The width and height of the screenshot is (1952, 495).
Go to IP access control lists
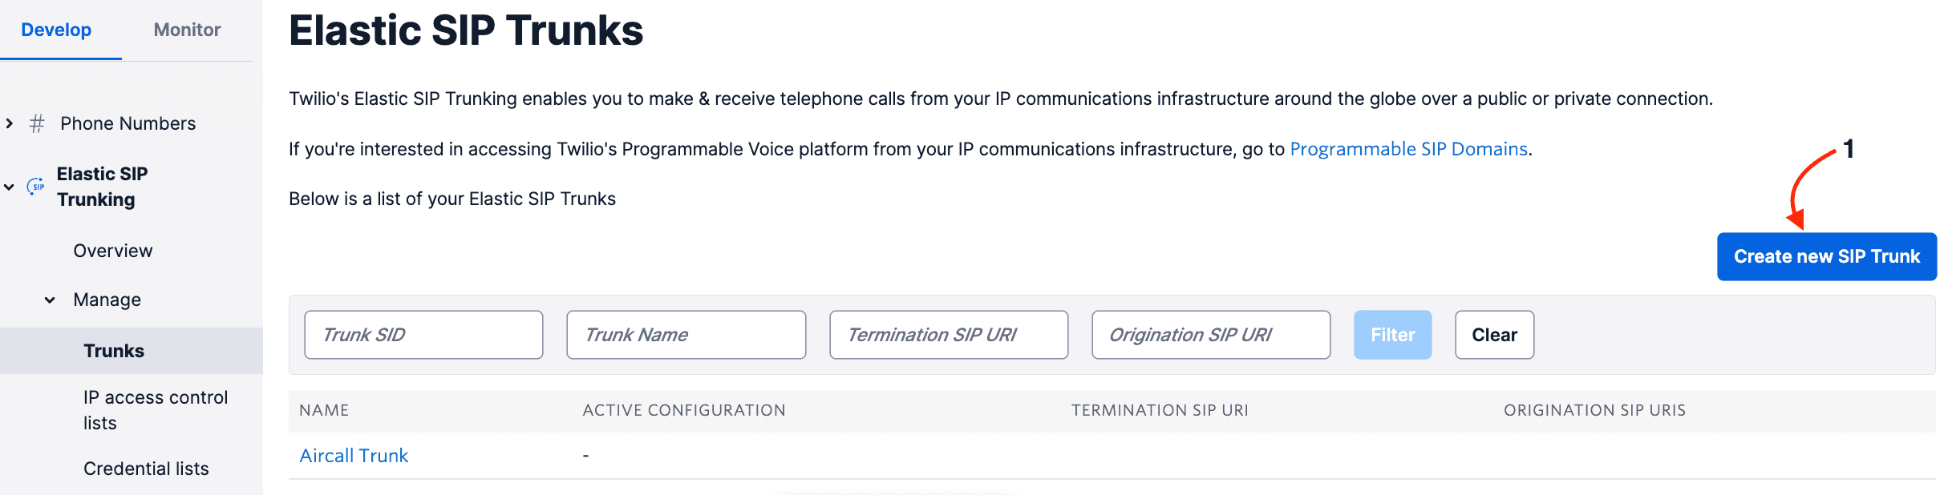point(156,410)
